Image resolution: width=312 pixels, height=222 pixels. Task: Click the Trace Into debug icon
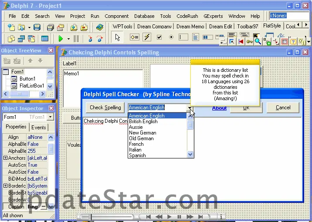[x=90, y=39]
